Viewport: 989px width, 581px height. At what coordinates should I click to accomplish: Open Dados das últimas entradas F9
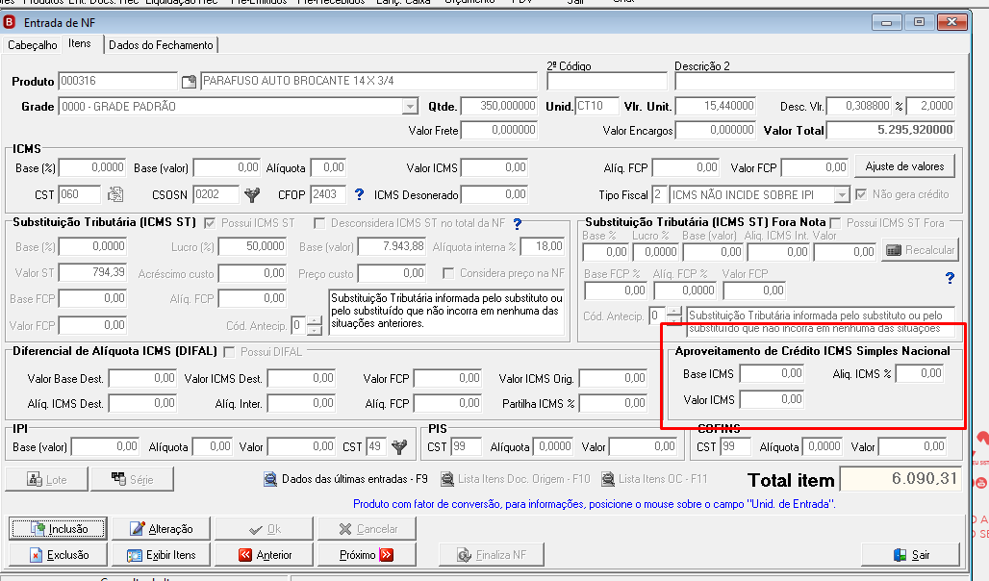click(x=345, y=479)
